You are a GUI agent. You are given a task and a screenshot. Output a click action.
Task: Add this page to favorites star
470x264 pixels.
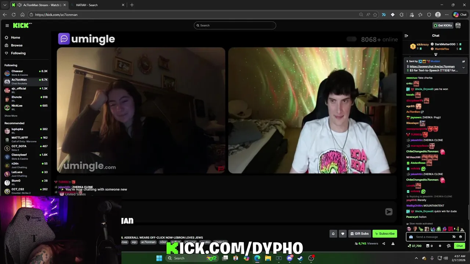(375, 15)
